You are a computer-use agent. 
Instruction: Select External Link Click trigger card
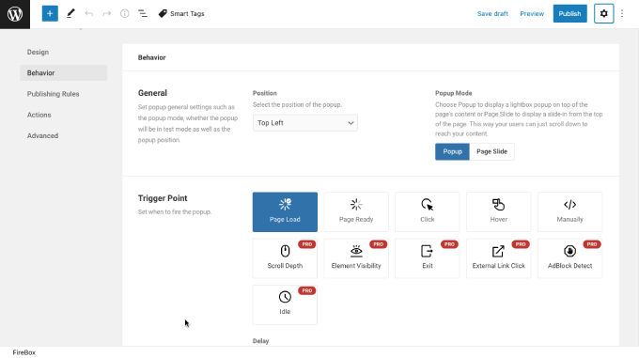click(x=498, y=258)
